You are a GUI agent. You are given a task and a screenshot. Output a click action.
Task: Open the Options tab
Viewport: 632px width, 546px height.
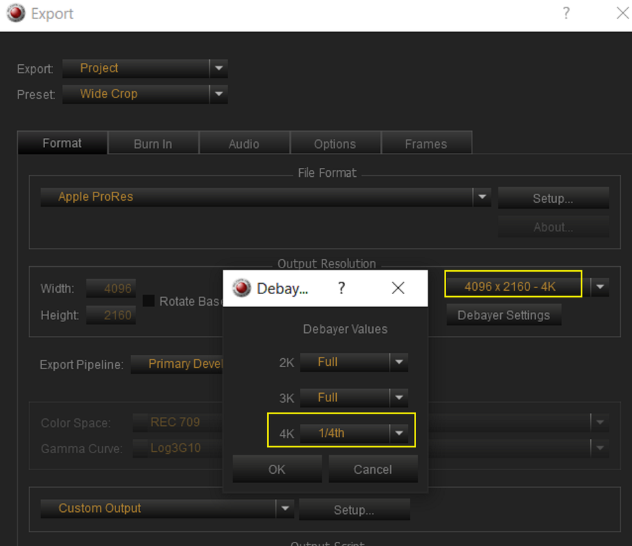pos(335,144)
